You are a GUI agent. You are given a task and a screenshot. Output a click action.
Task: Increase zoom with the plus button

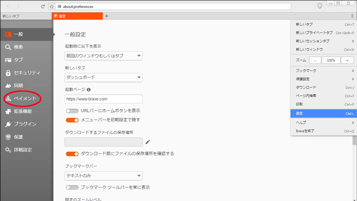[347, 60]
